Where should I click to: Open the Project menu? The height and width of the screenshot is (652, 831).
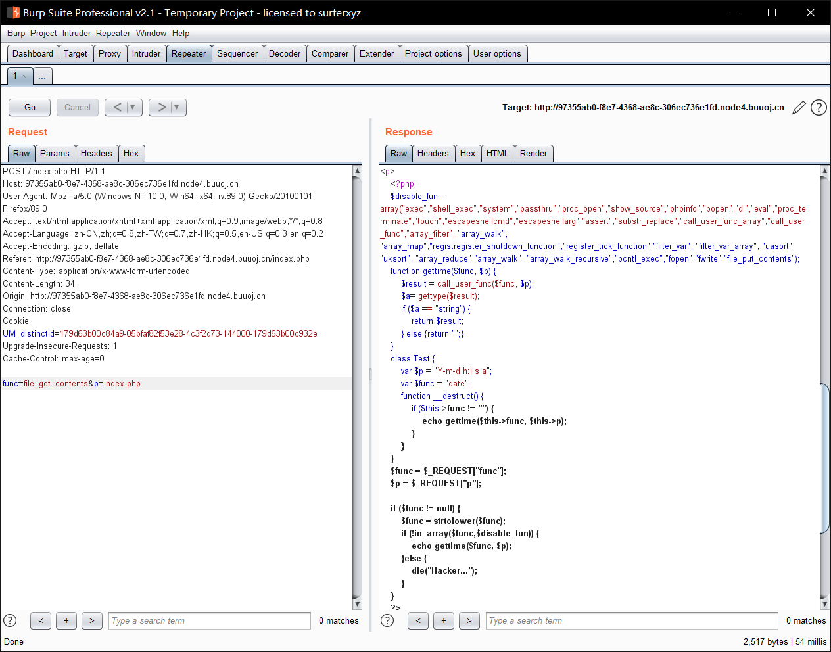pos(43,33)
